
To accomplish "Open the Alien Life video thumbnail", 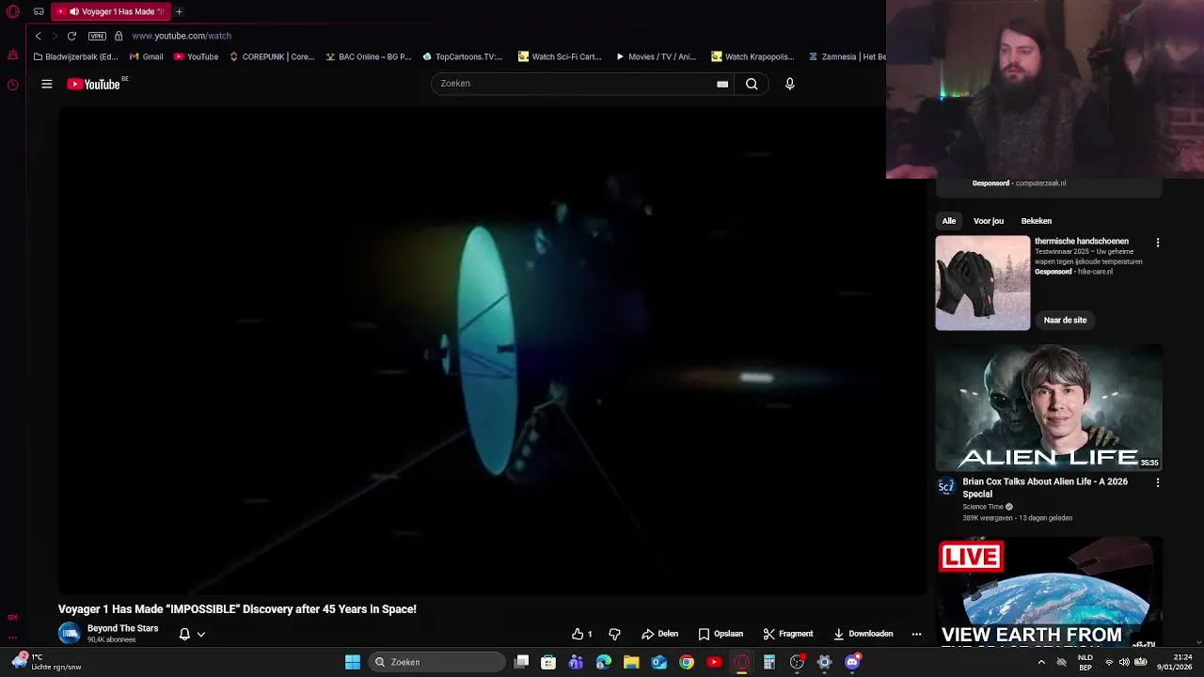I will [1049, 407].
